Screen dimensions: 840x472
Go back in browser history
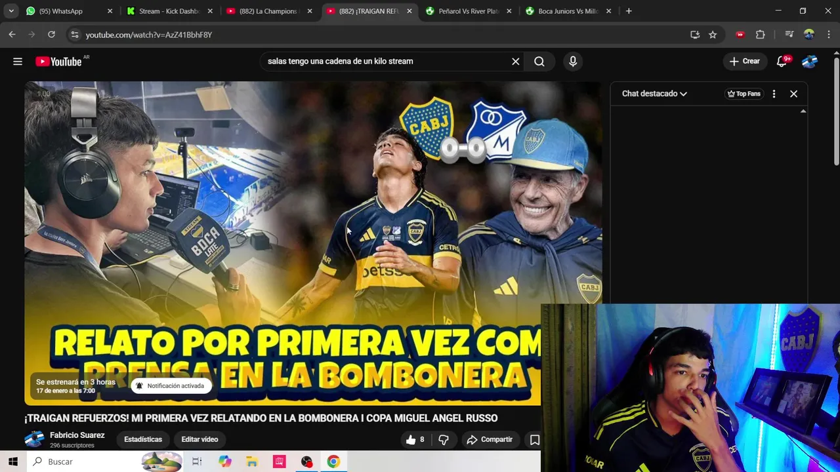coord(12,35)
